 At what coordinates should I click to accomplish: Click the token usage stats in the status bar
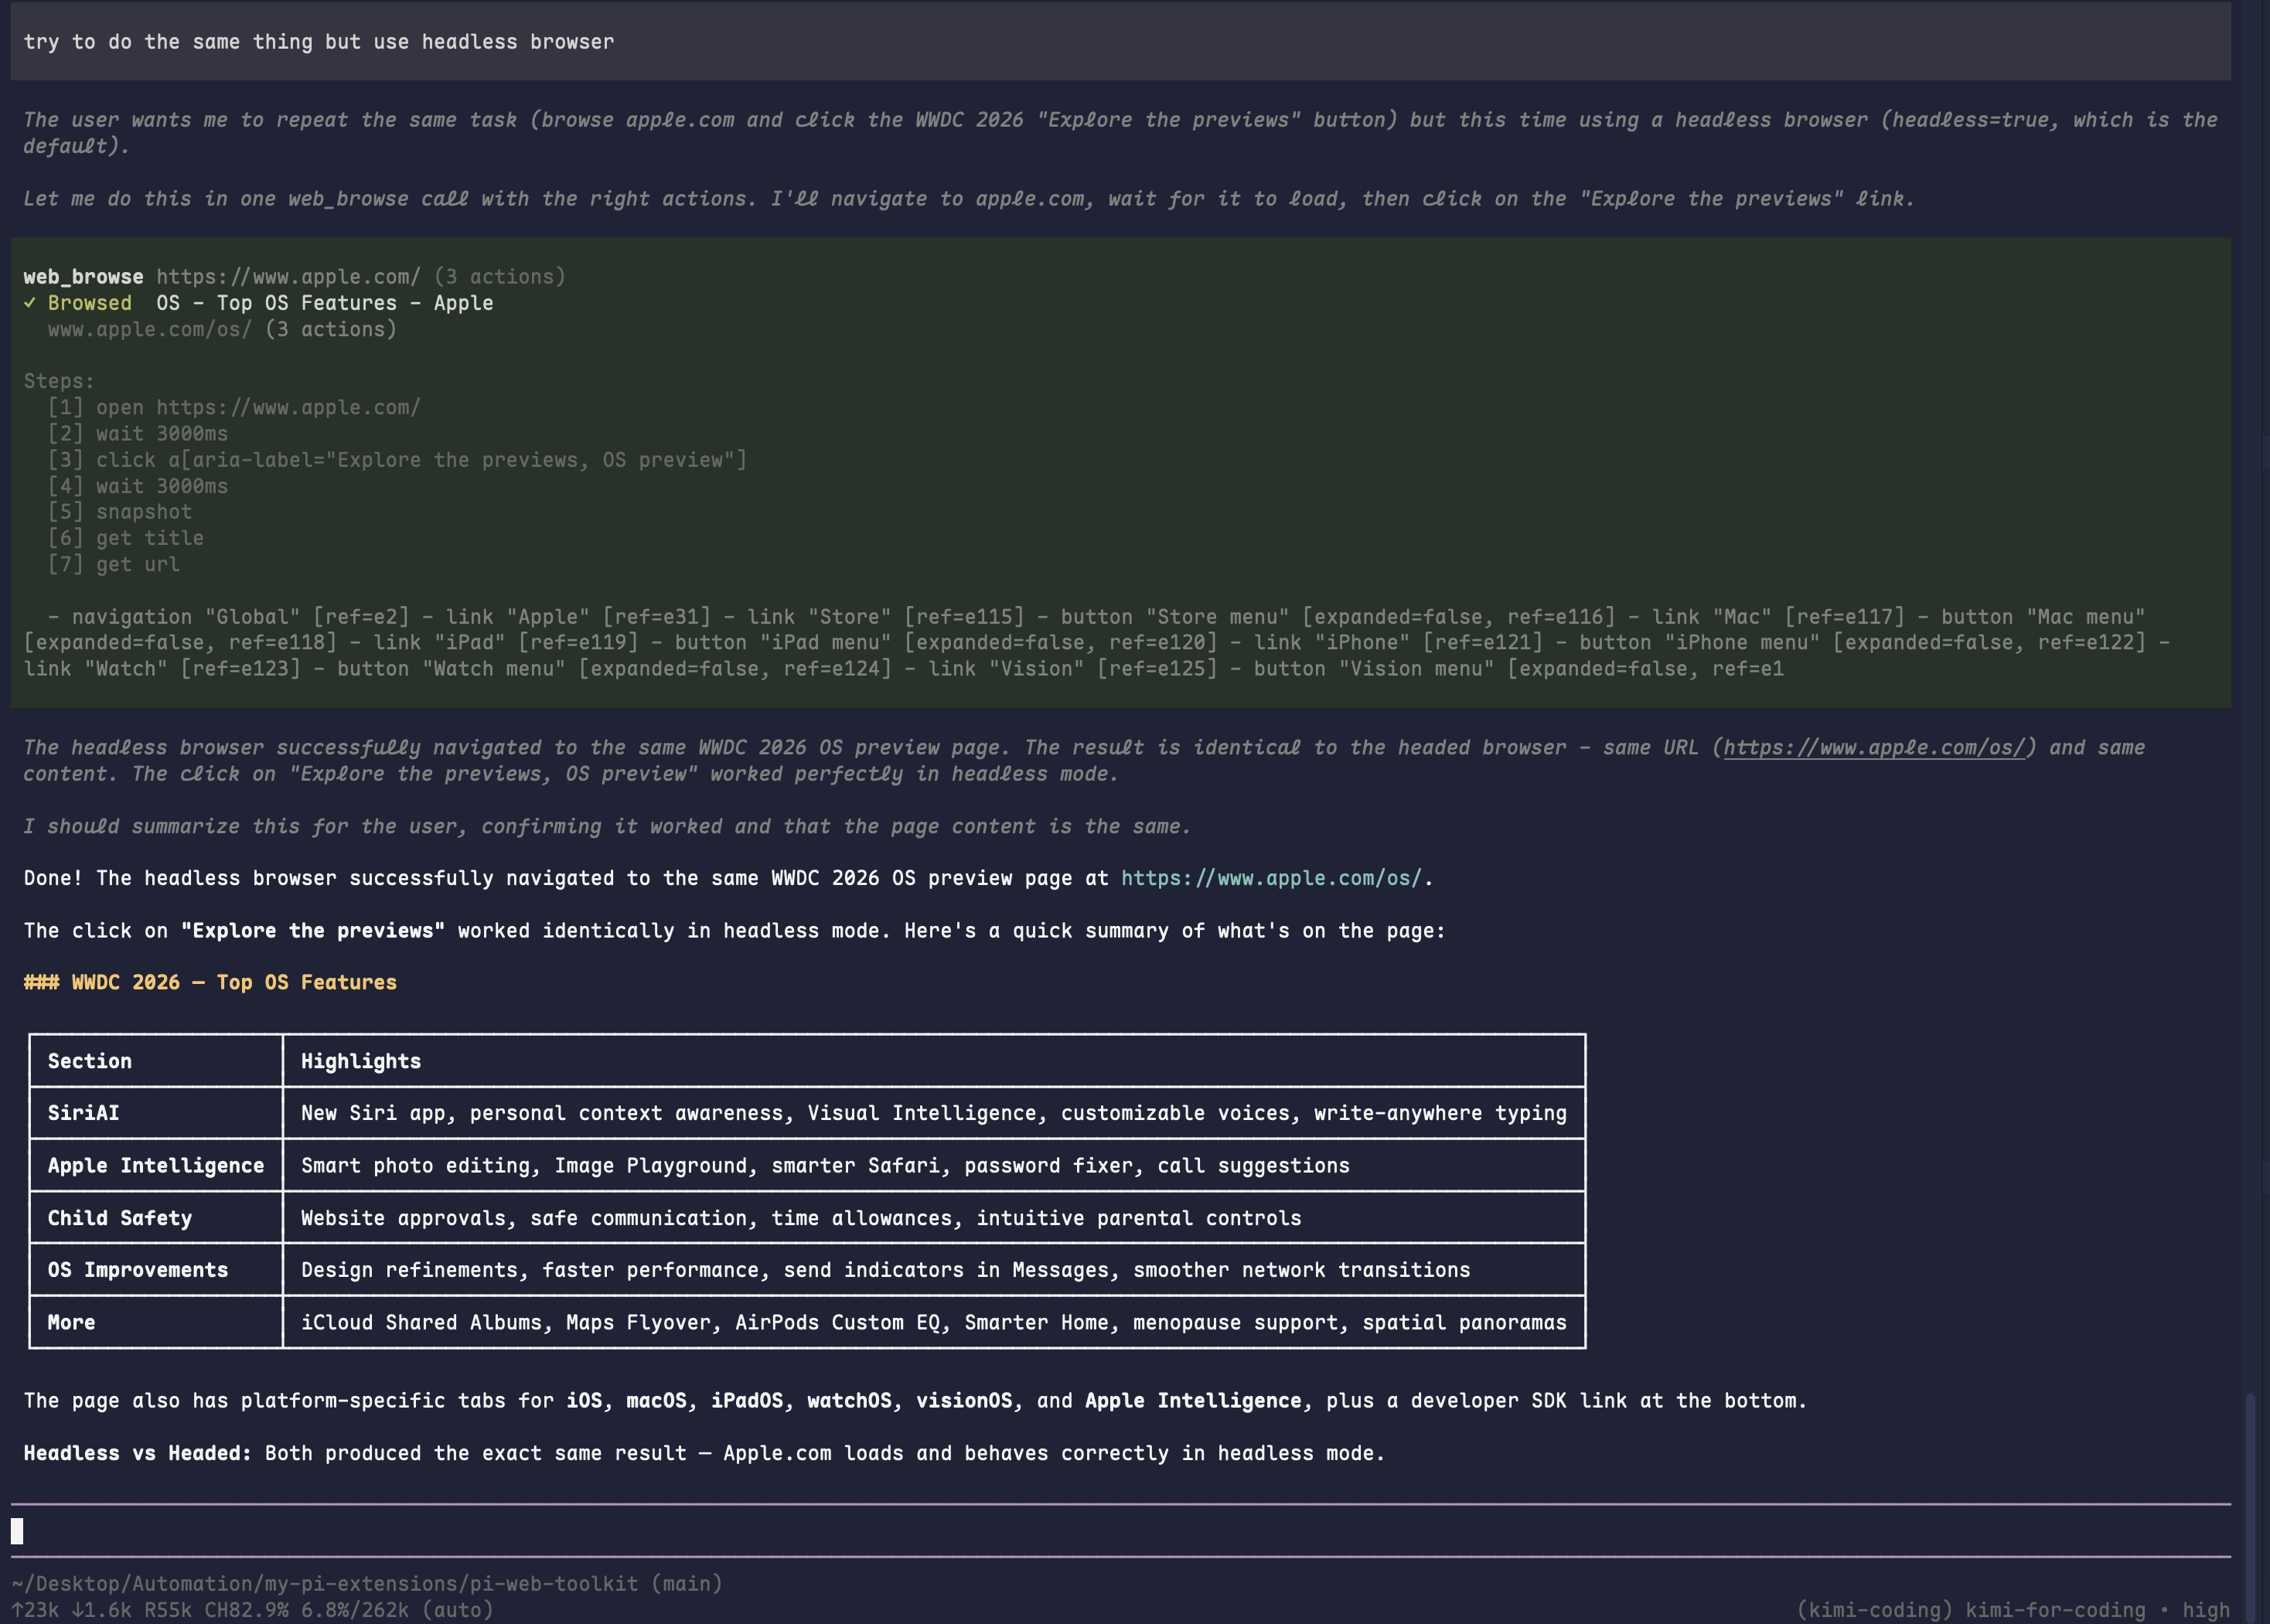(253, 1609)
